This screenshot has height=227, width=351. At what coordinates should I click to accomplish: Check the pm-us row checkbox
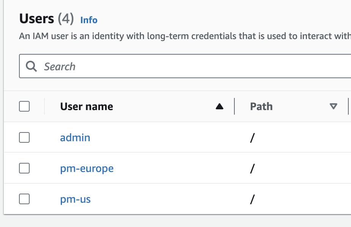click(x=24, y=199)
